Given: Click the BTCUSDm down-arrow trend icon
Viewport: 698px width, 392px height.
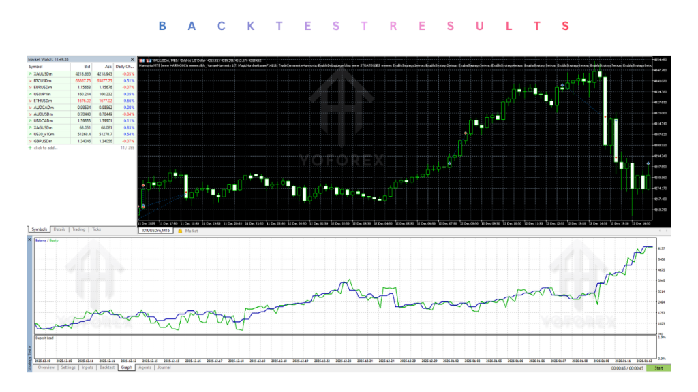Looking at the screenshot, I should point(30,81).
